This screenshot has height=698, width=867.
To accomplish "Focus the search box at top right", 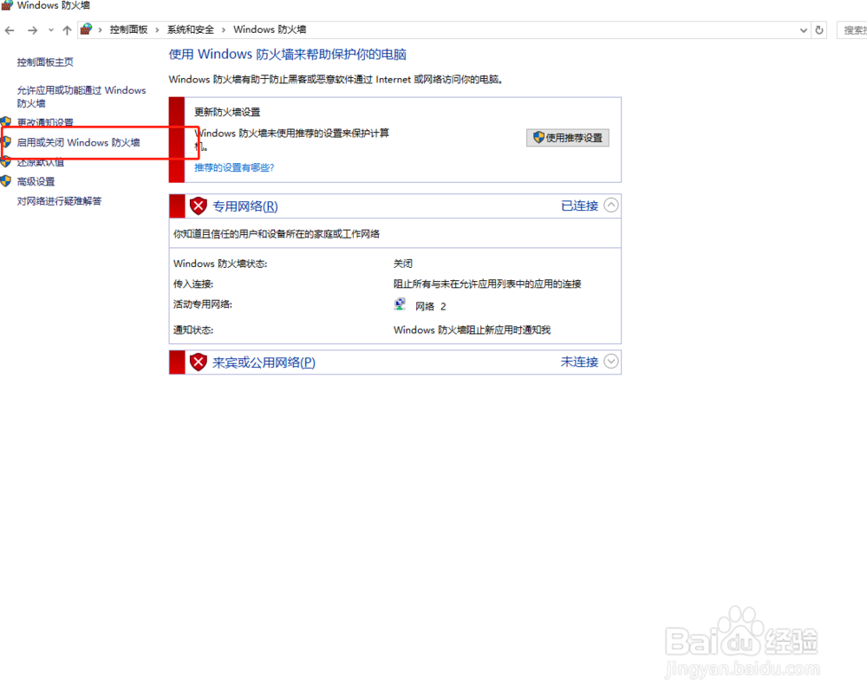I will pyautogui.click(x=852, y=30).
